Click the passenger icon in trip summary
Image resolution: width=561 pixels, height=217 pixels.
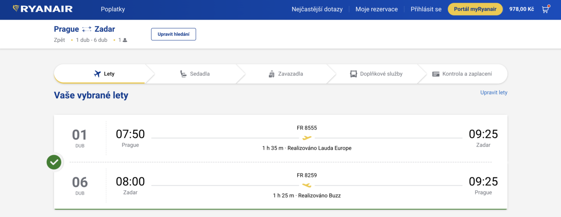[125, 40]
